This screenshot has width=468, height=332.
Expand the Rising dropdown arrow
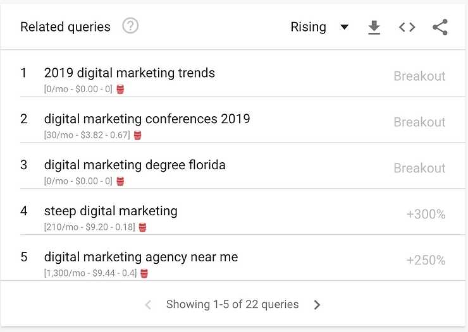tap(345, 27)
